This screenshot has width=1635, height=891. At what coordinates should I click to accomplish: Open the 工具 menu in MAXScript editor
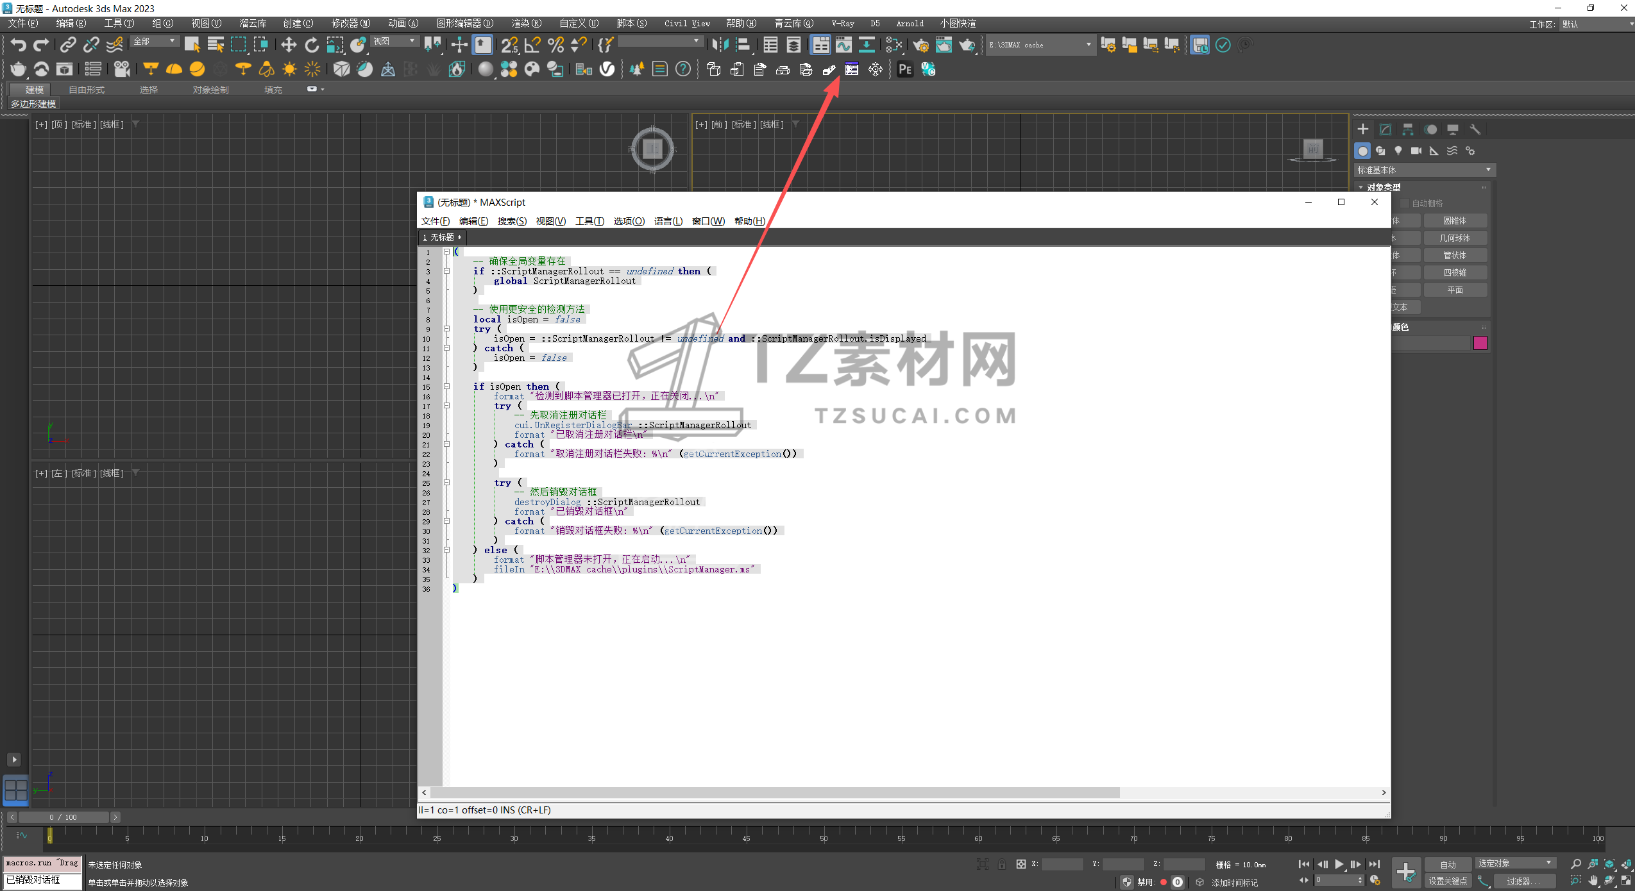[589, 221]
